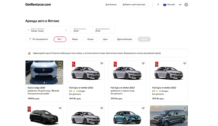Open the По популярности sort dropdown
Image resolution: width=218 pixels, height=126 pixels.
pyautogui.click(x=38, y=39)
